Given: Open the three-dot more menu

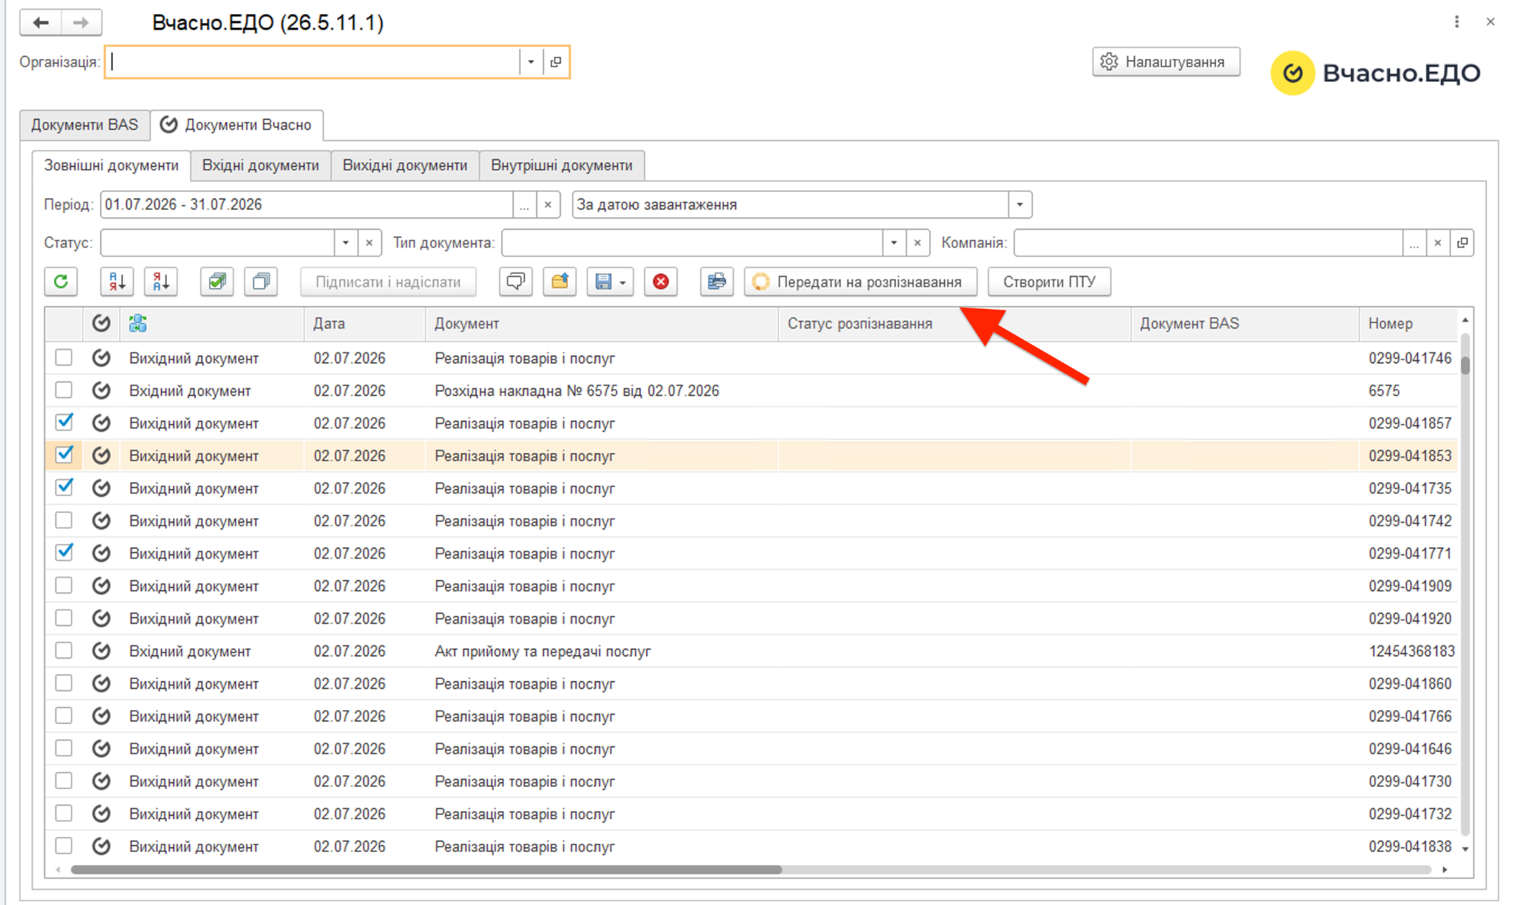Looking at the screenshot, I should (1456, 22).
